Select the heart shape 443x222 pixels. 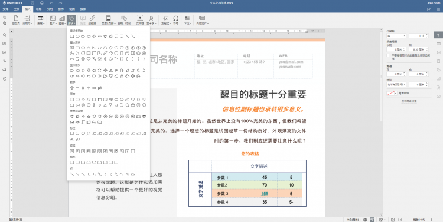(89, 59)
